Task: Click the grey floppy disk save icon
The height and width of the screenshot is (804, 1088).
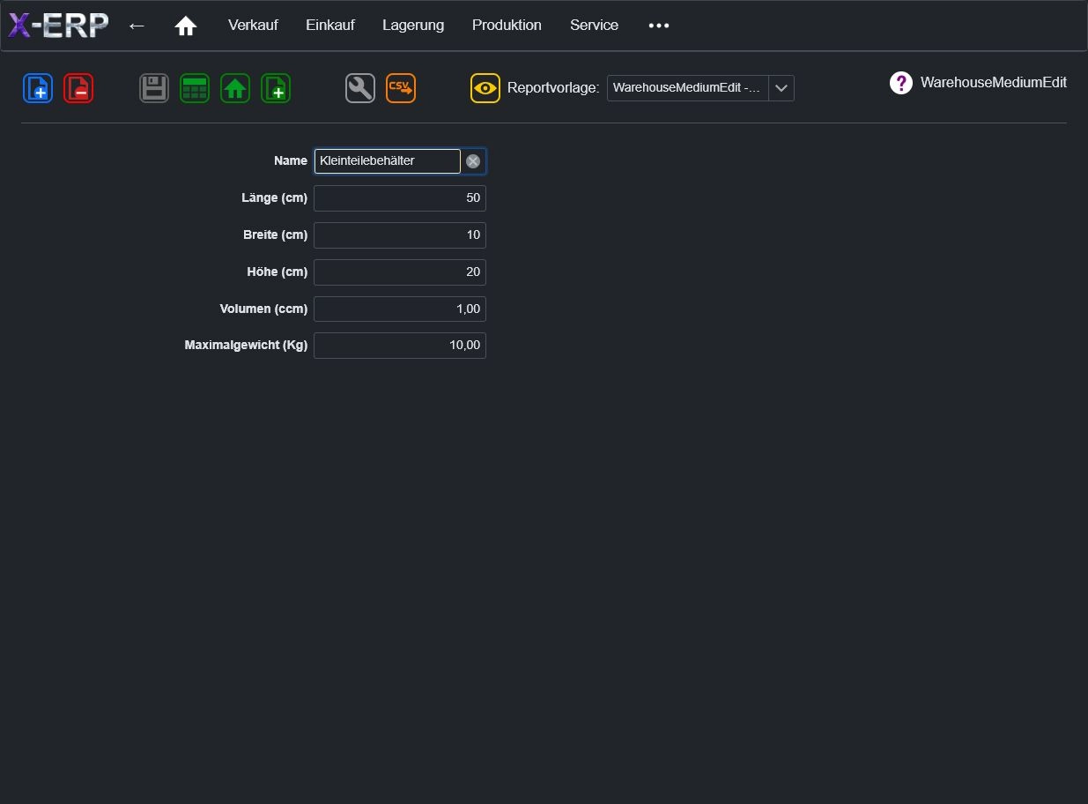Action: tap(154, 88)
